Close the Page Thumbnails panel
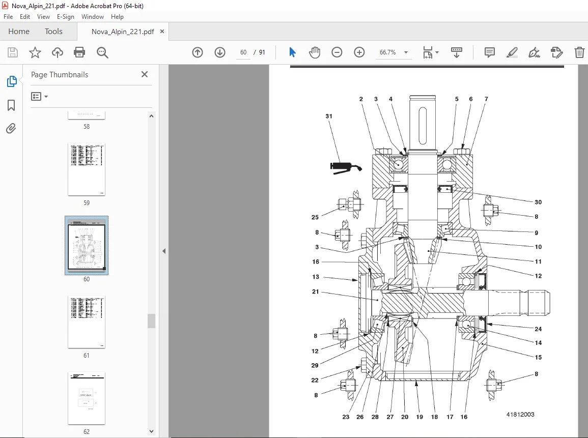The width and height of the screenshot is (588, 438). (x=145, y=75)
